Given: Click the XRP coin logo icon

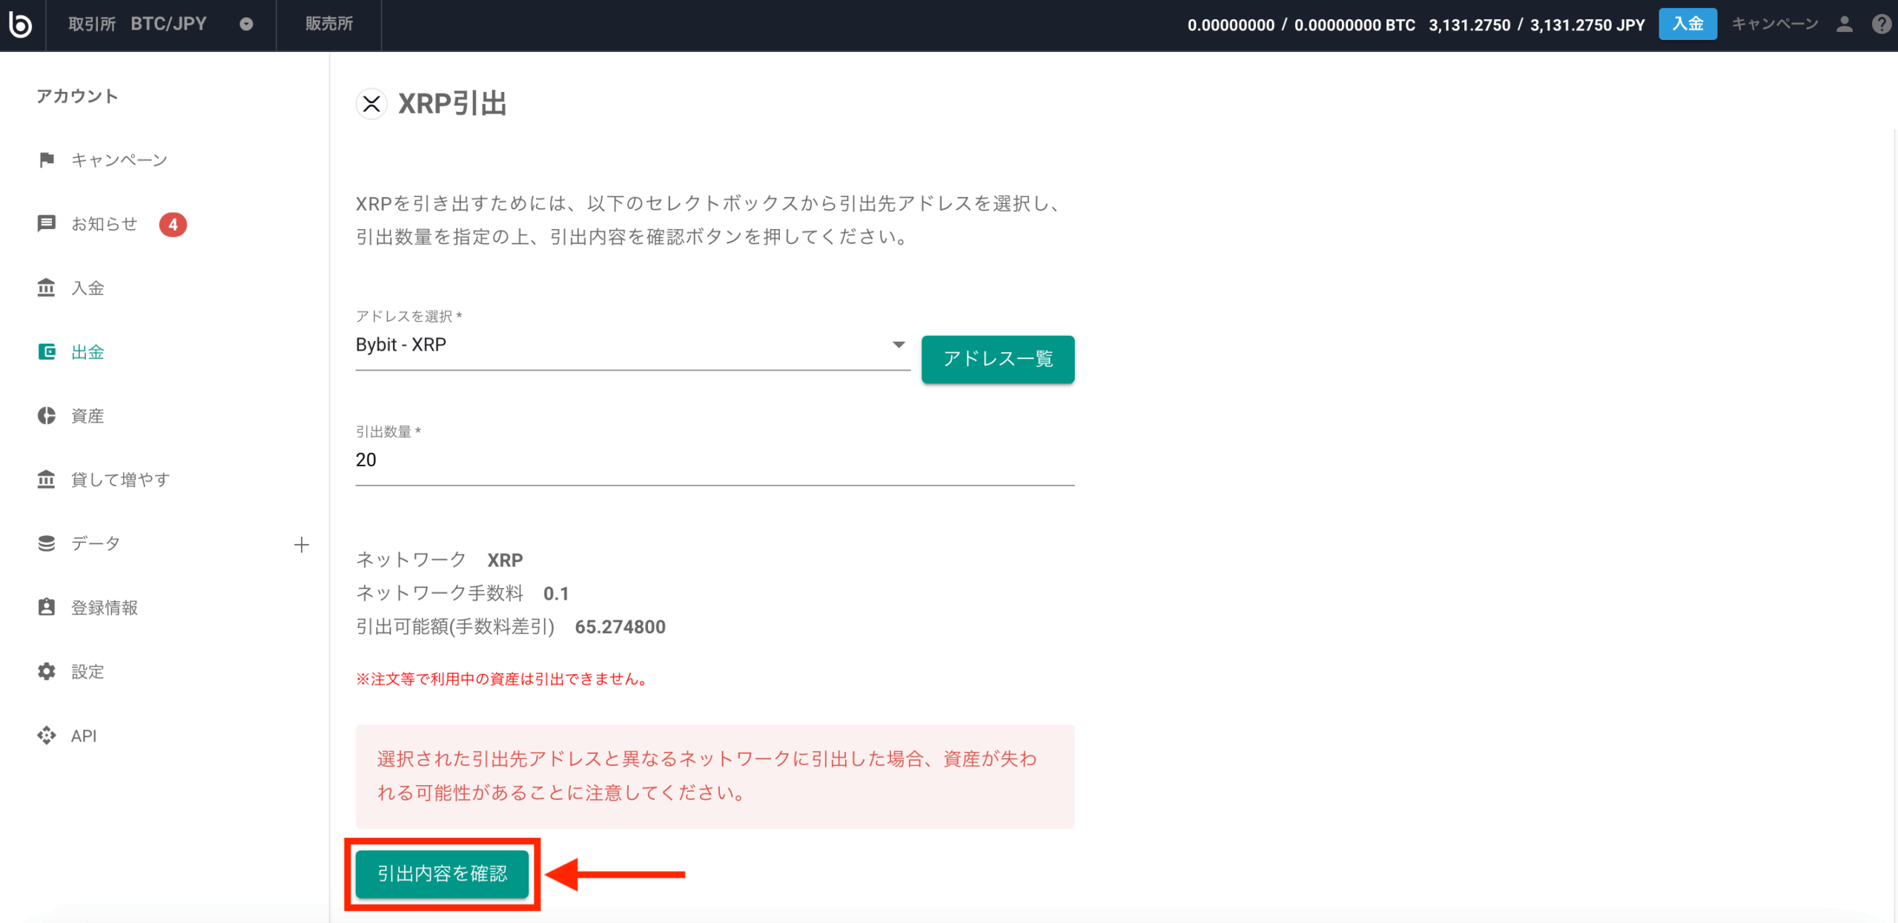Looking at the screenshot, I should (x=371, y=104).
